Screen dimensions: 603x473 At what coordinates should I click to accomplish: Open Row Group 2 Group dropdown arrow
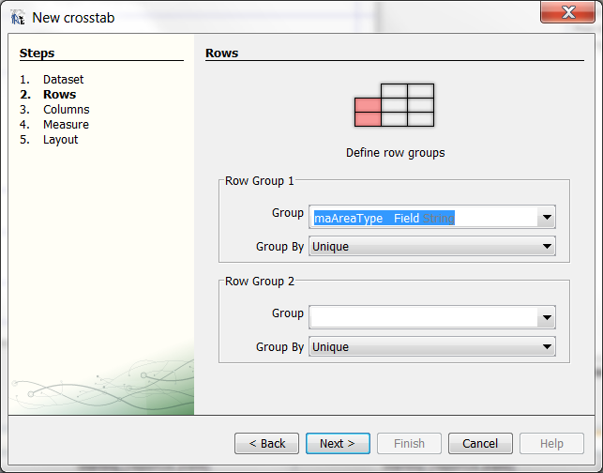(x=546, y=318)
